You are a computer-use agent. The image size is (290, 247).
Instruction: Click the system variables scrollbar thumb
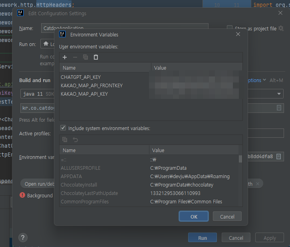click(x=240, y=159)
